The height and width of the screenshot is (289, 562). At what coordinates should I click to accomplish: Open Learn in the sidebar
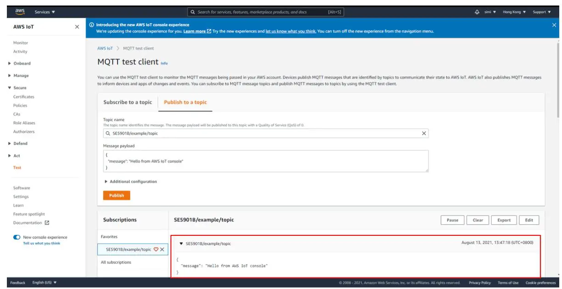click(18, 206)
